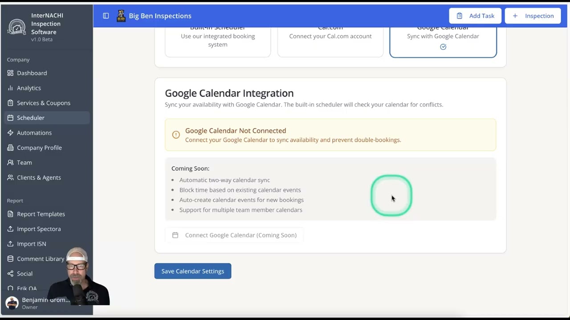
Task: Click Connect Google Calendar (Coming Soon)
Action: (x=234, y=235)
